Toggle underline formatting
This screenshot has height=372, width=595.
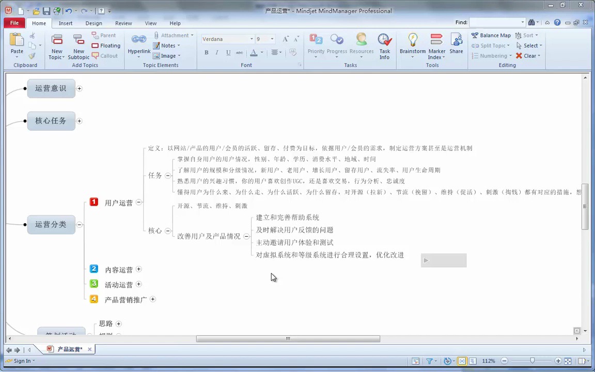pos(228,52)
